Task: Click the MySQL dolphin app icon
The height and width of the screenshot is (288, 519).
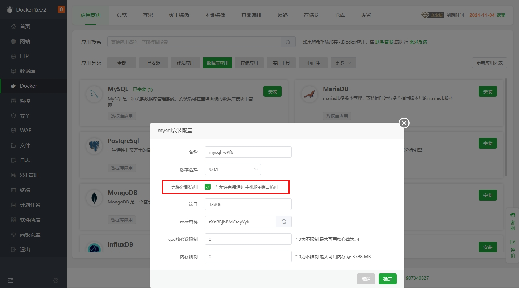Action: click(94, 94)
